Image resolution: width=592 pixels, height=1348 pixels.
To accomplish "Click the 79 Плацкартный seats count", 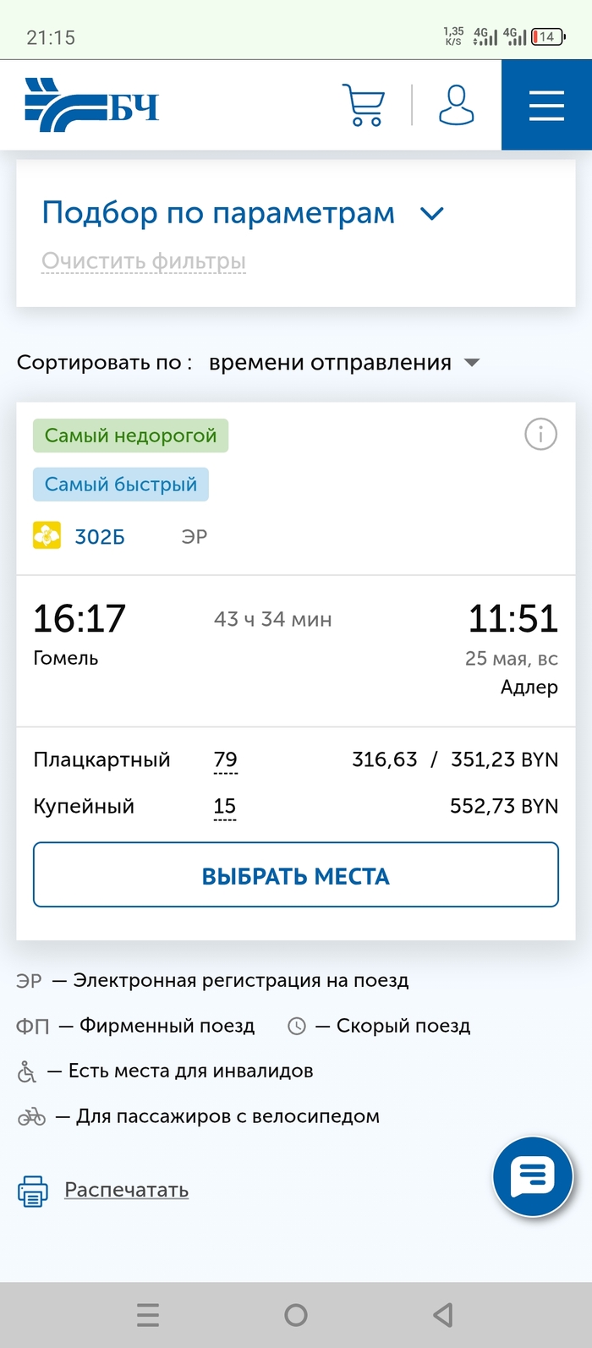I will click(x=226, y=759).
